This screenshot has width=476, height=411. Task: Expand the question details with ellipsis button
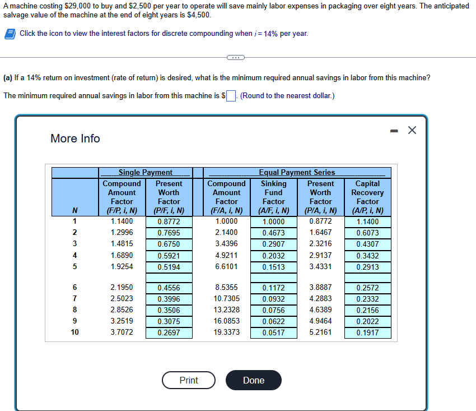tap(236, 57)
